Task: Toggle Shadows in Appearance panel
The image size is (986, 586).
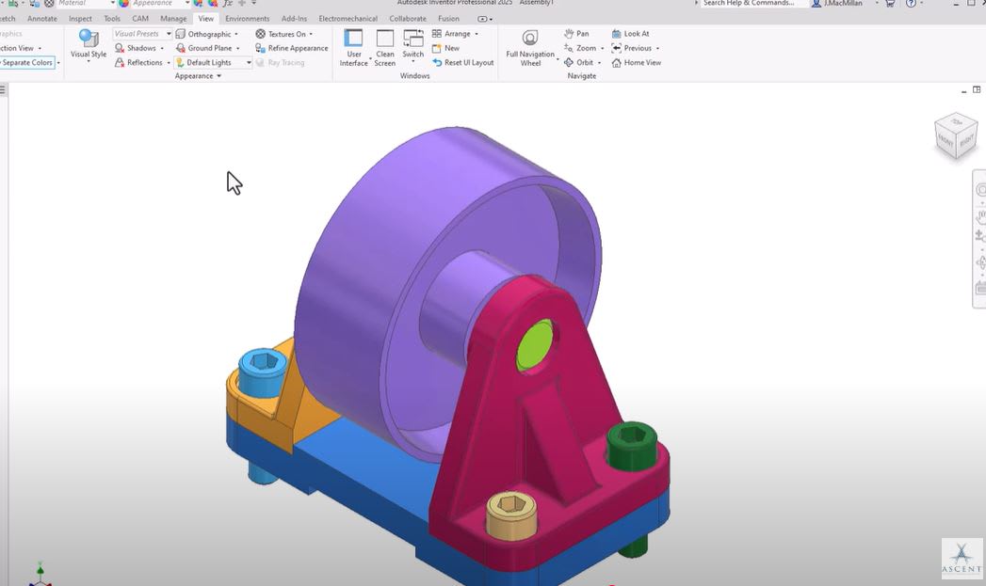Action: pos(136,48)
